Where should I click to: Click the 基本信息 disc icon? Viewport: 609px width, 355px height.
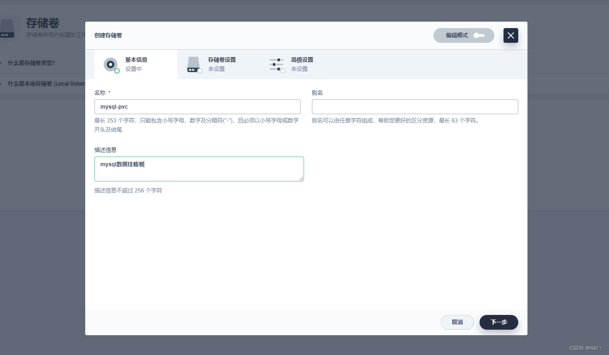111,64
